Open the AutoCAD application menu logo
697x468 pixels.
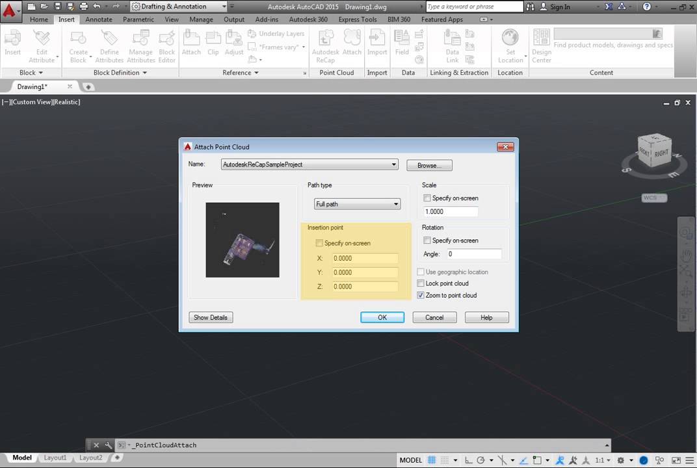[10, 10]
